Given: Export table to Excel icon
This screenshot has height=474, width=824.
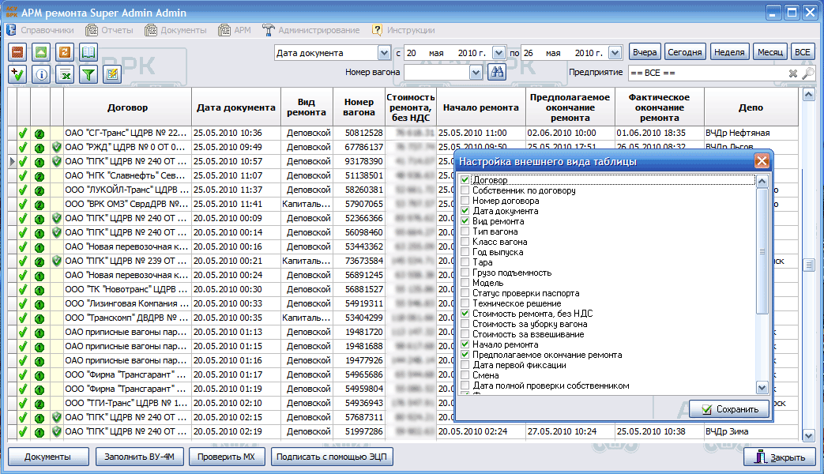Looking at the screenshot, I should (65, 74).
